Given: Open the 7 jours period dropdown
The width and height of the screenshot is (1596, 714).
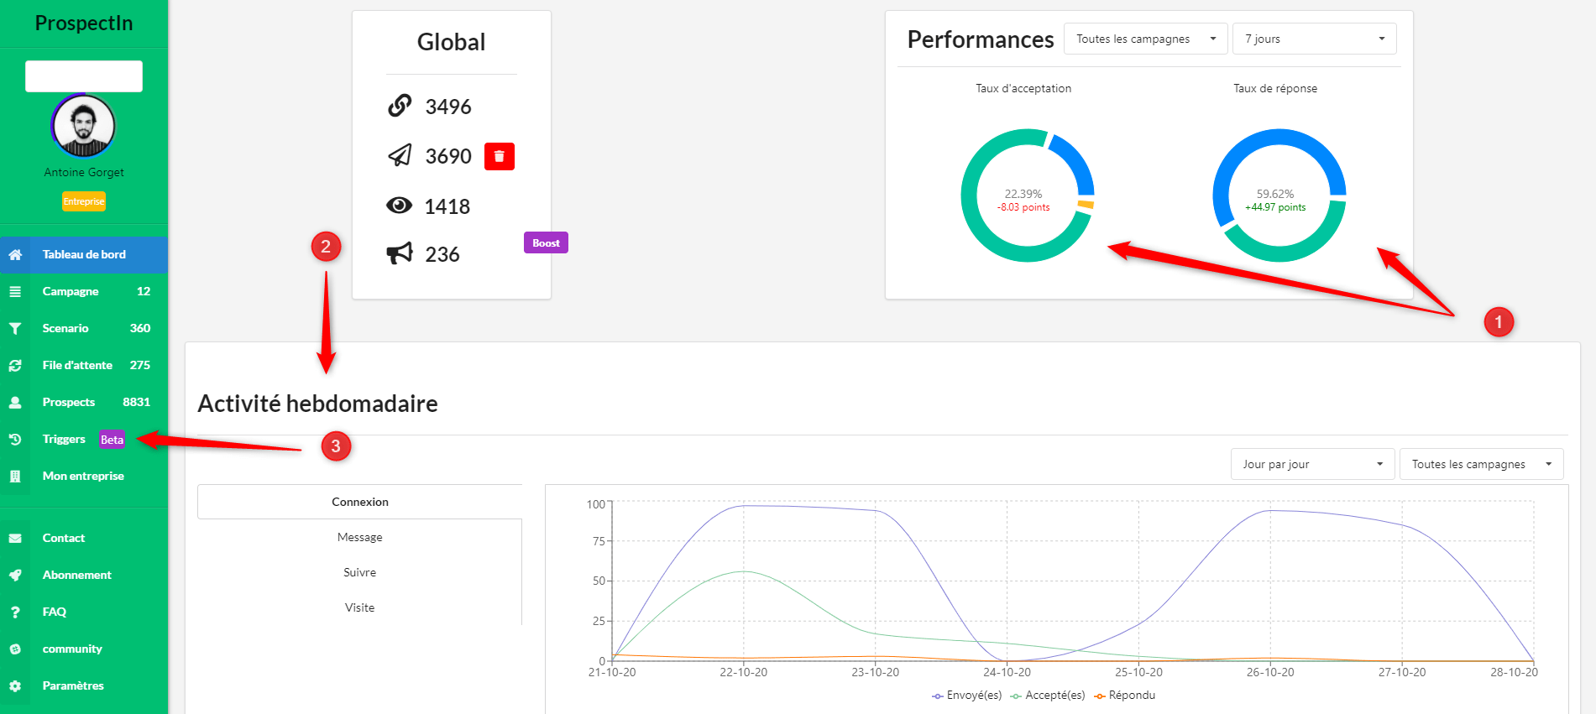Looking at the screenshot, I should (x=1314, y=39).
